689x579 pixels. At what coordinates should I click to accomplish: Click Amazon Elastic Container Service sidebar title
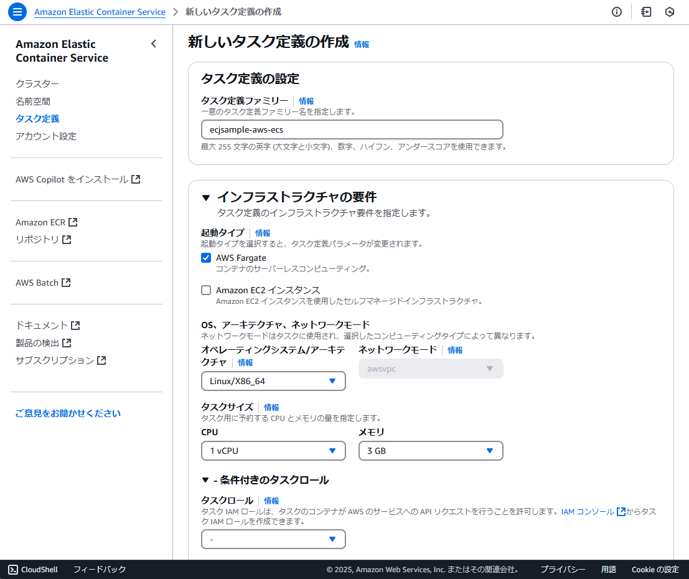(62, 51)
